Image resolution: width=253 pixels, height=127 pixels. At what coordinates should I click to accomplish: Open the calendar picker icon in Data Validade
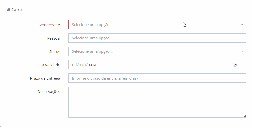pos(235,65)
